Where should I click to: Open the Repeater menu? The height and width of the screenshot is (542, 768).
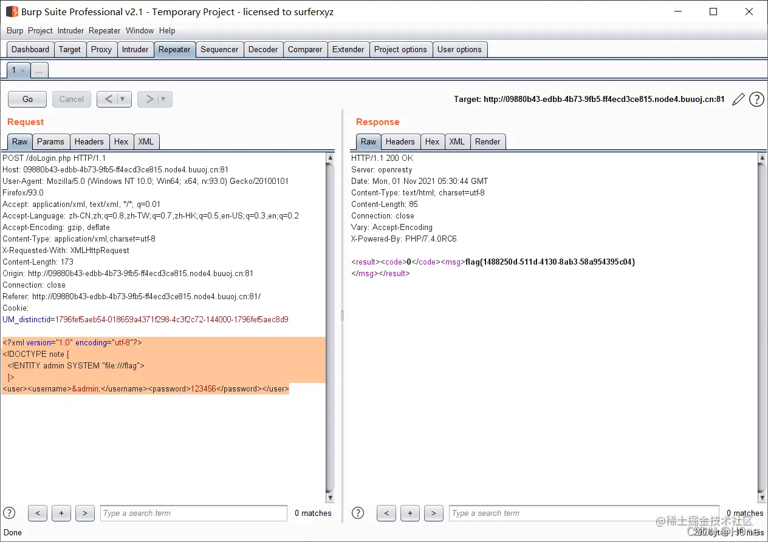(x=105, y=30)
